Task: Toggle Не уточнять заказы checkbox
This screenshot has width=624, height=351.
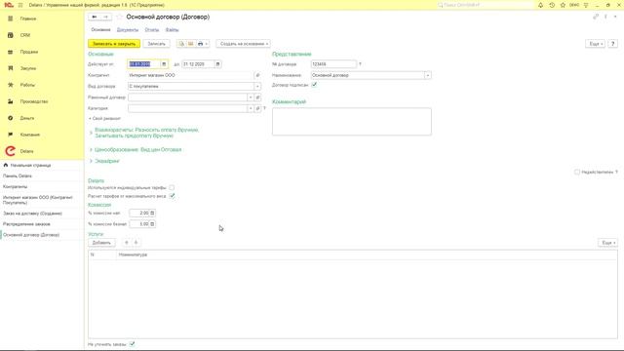Action: pos(133,344)
